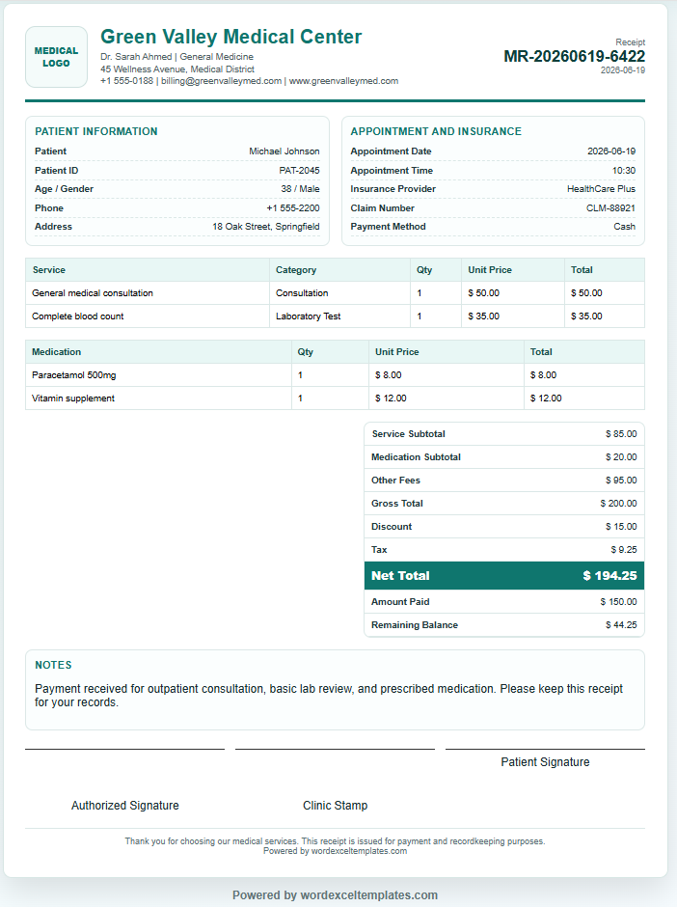The width and height of the screenshot is (677, 907).
Task: Open the bold Powered by wordexceltemplates.com link
Action: [336, 894]
